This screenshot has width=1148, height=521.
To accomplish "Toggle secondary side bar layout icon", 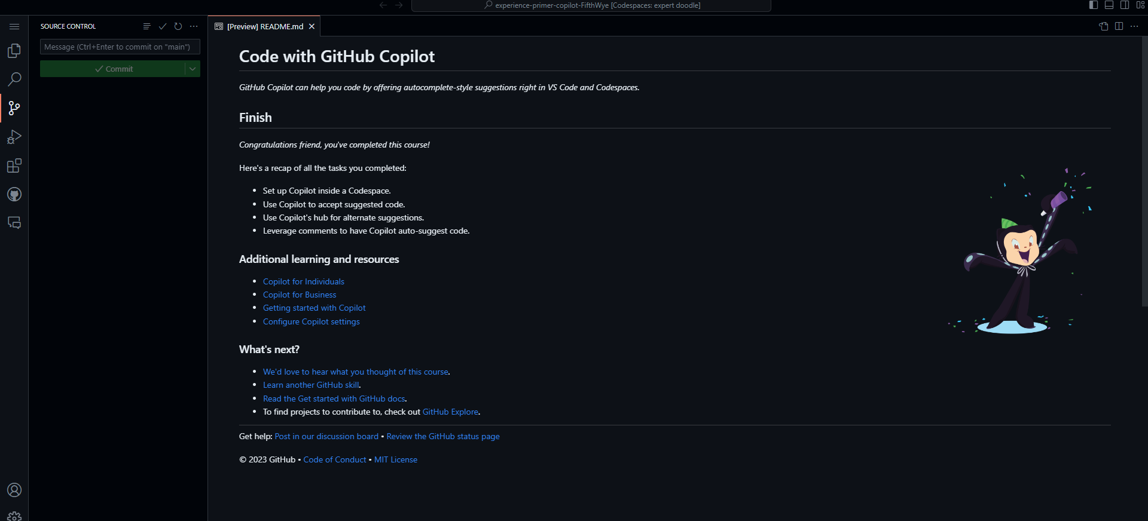I will coord(1125,5).
